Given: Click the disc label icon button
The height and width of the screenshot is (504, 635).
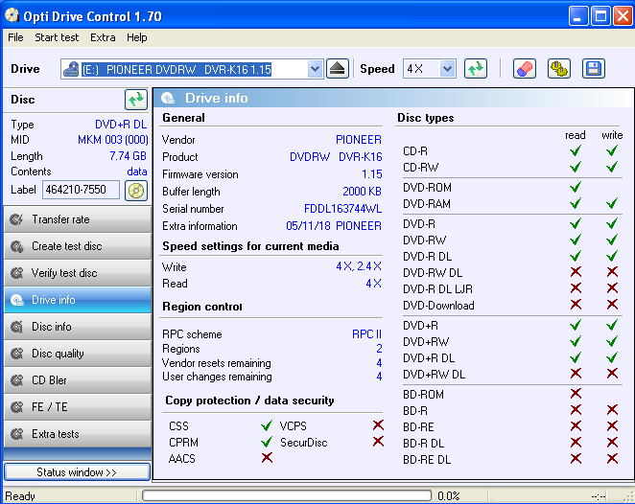Looking at the screenshot, I should click(136, 191).
